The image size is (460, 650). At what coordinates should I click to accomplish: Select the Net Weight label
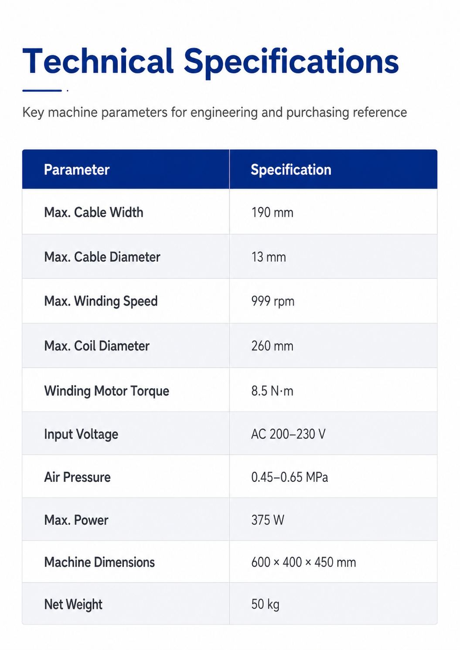click(x=73, y=604)
